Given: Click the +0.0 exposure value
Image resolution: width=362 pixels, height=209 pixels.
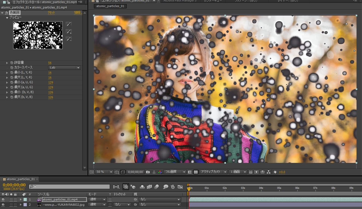Looking at the screenshot, I should pyautogui.click(x=282, y=172).
